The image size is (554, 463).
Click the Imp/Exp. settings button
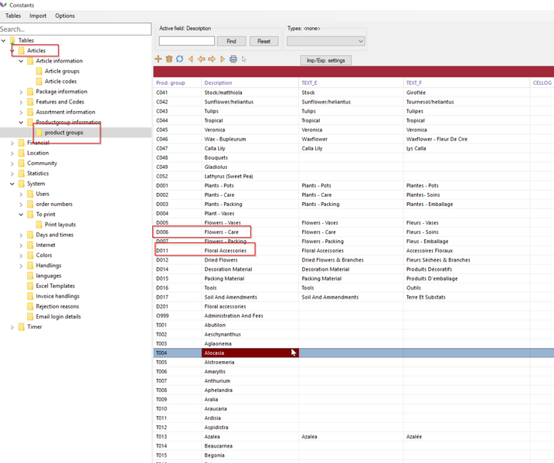[x=325, y=60]
